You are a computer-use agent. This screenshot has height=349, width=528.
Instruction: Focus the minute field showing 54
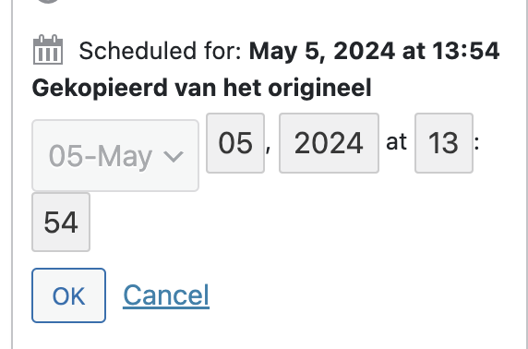pos(61,222)
